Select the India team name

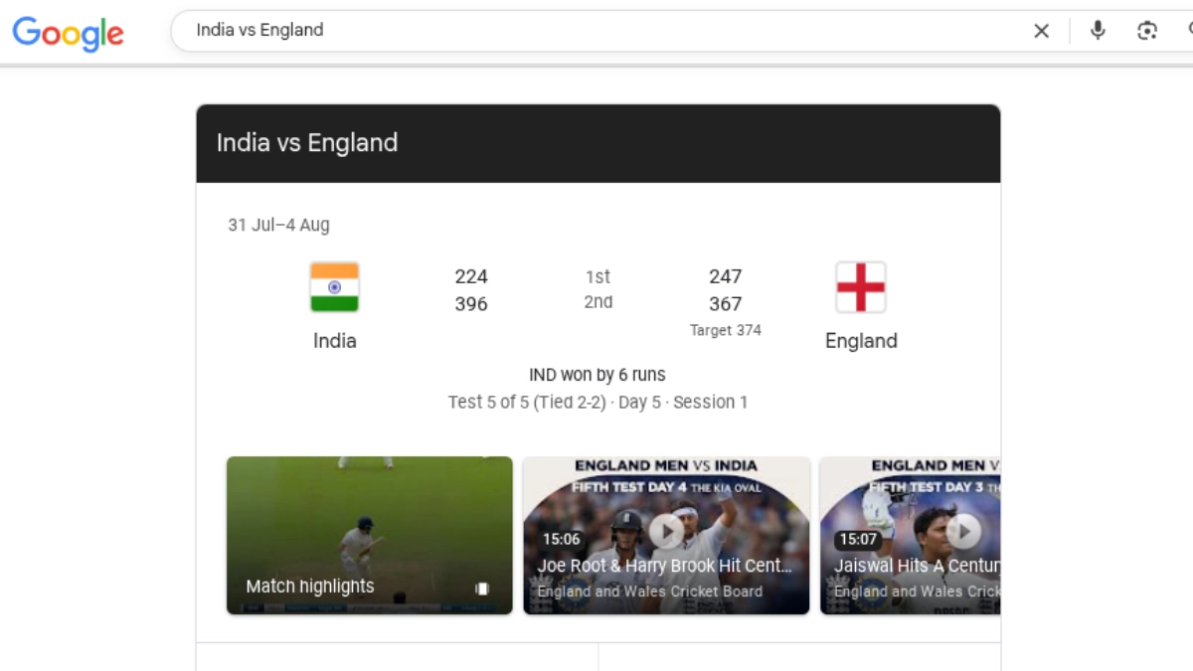click(334, 341)
